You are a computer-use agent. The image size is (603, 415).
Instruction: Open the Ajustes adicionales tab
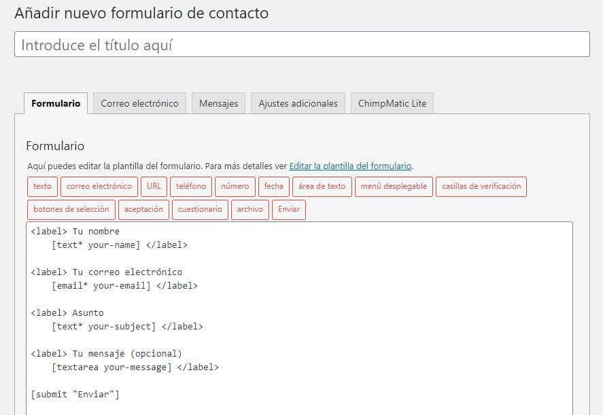(298, 103)
